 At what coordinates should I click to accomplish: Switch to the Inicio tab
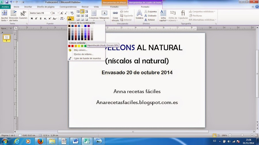click(x=16, y=7)
